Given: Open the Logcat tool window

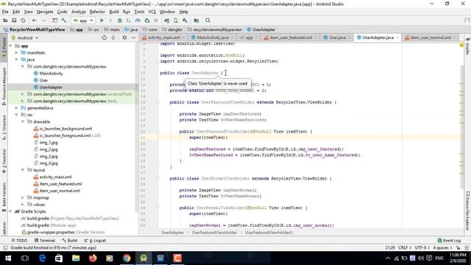Looking at the screenshot, I should click(95, 241).
